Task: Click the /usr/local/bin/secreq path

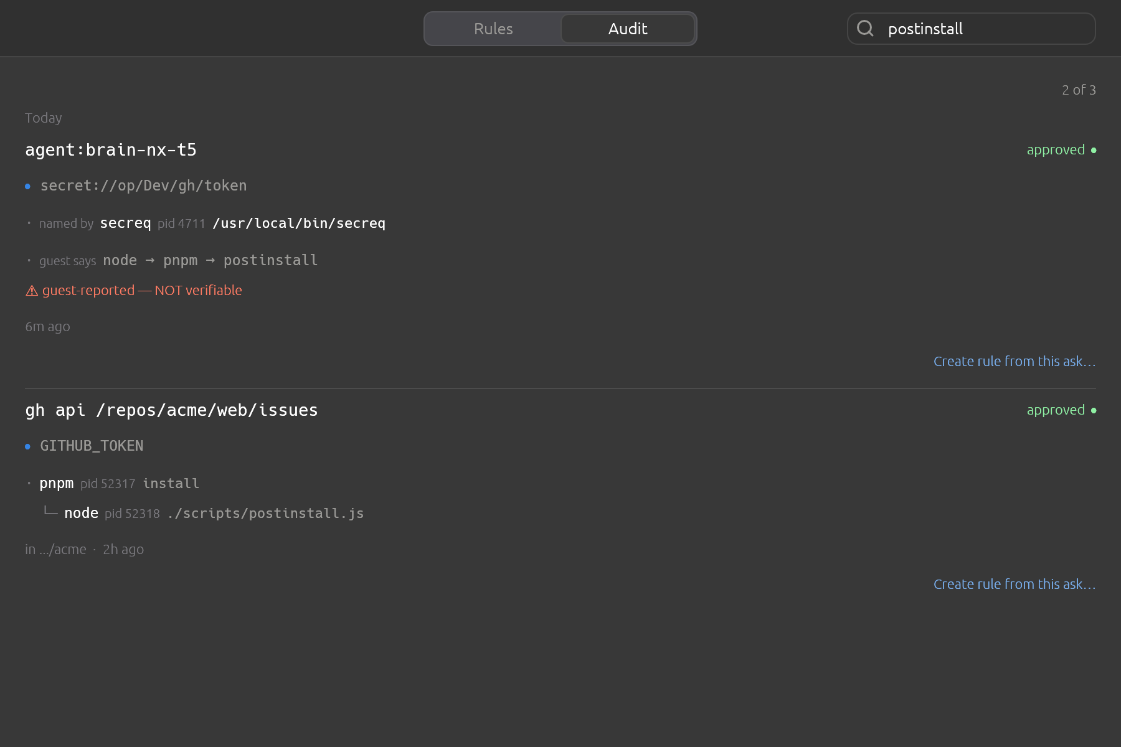Action: [299, 223]
